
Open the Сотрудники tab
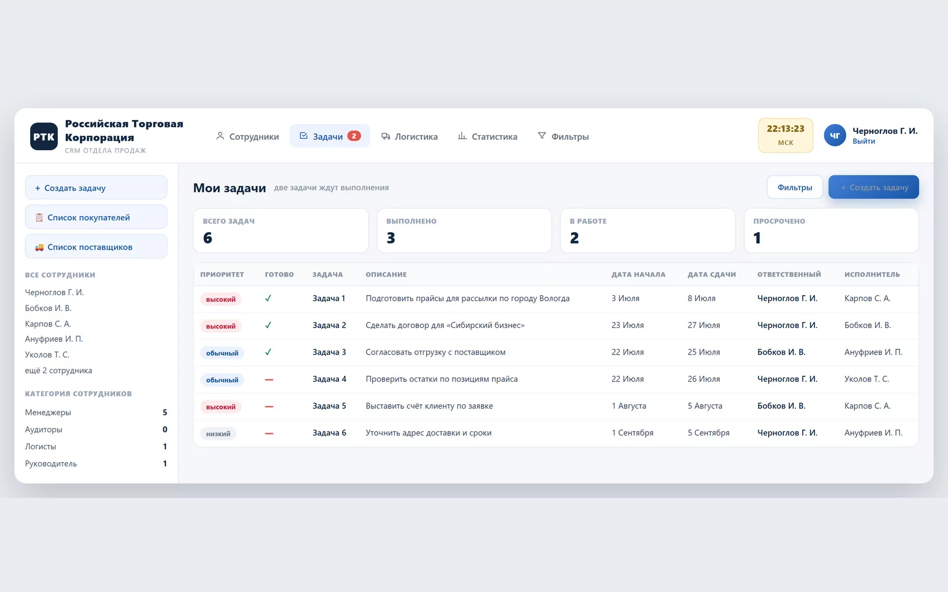(x=247, y=136)
